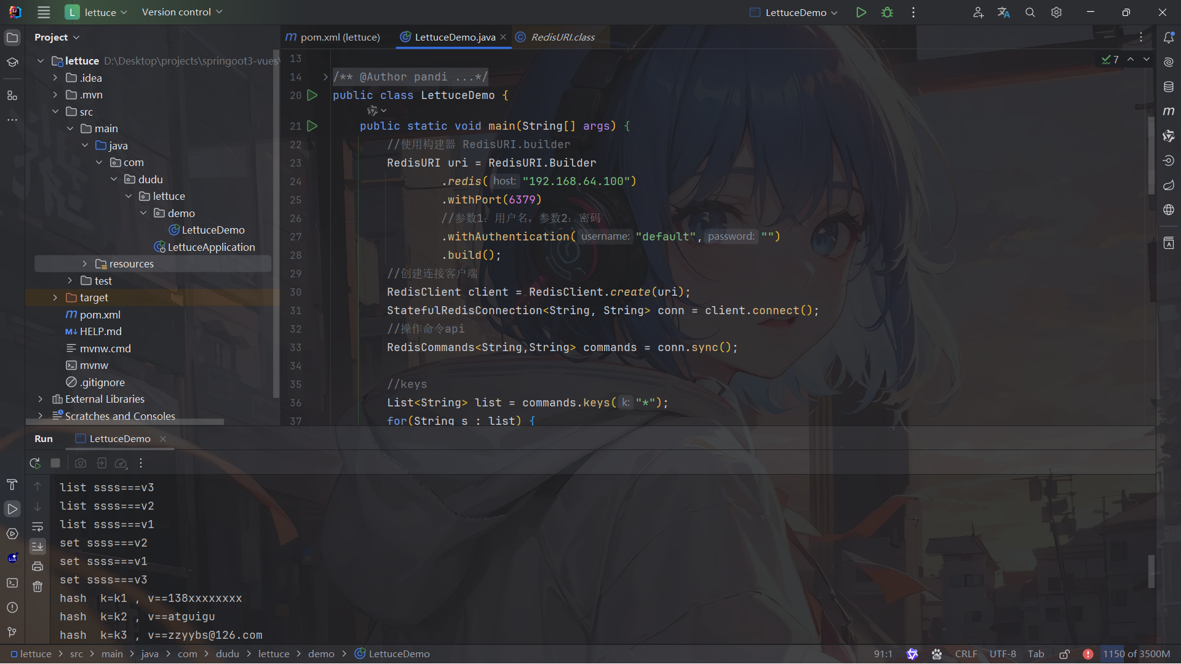Toggle read-only lock in status bar
The height and width of the screenshot is (664, 1181).
[x=1064, y=654]
